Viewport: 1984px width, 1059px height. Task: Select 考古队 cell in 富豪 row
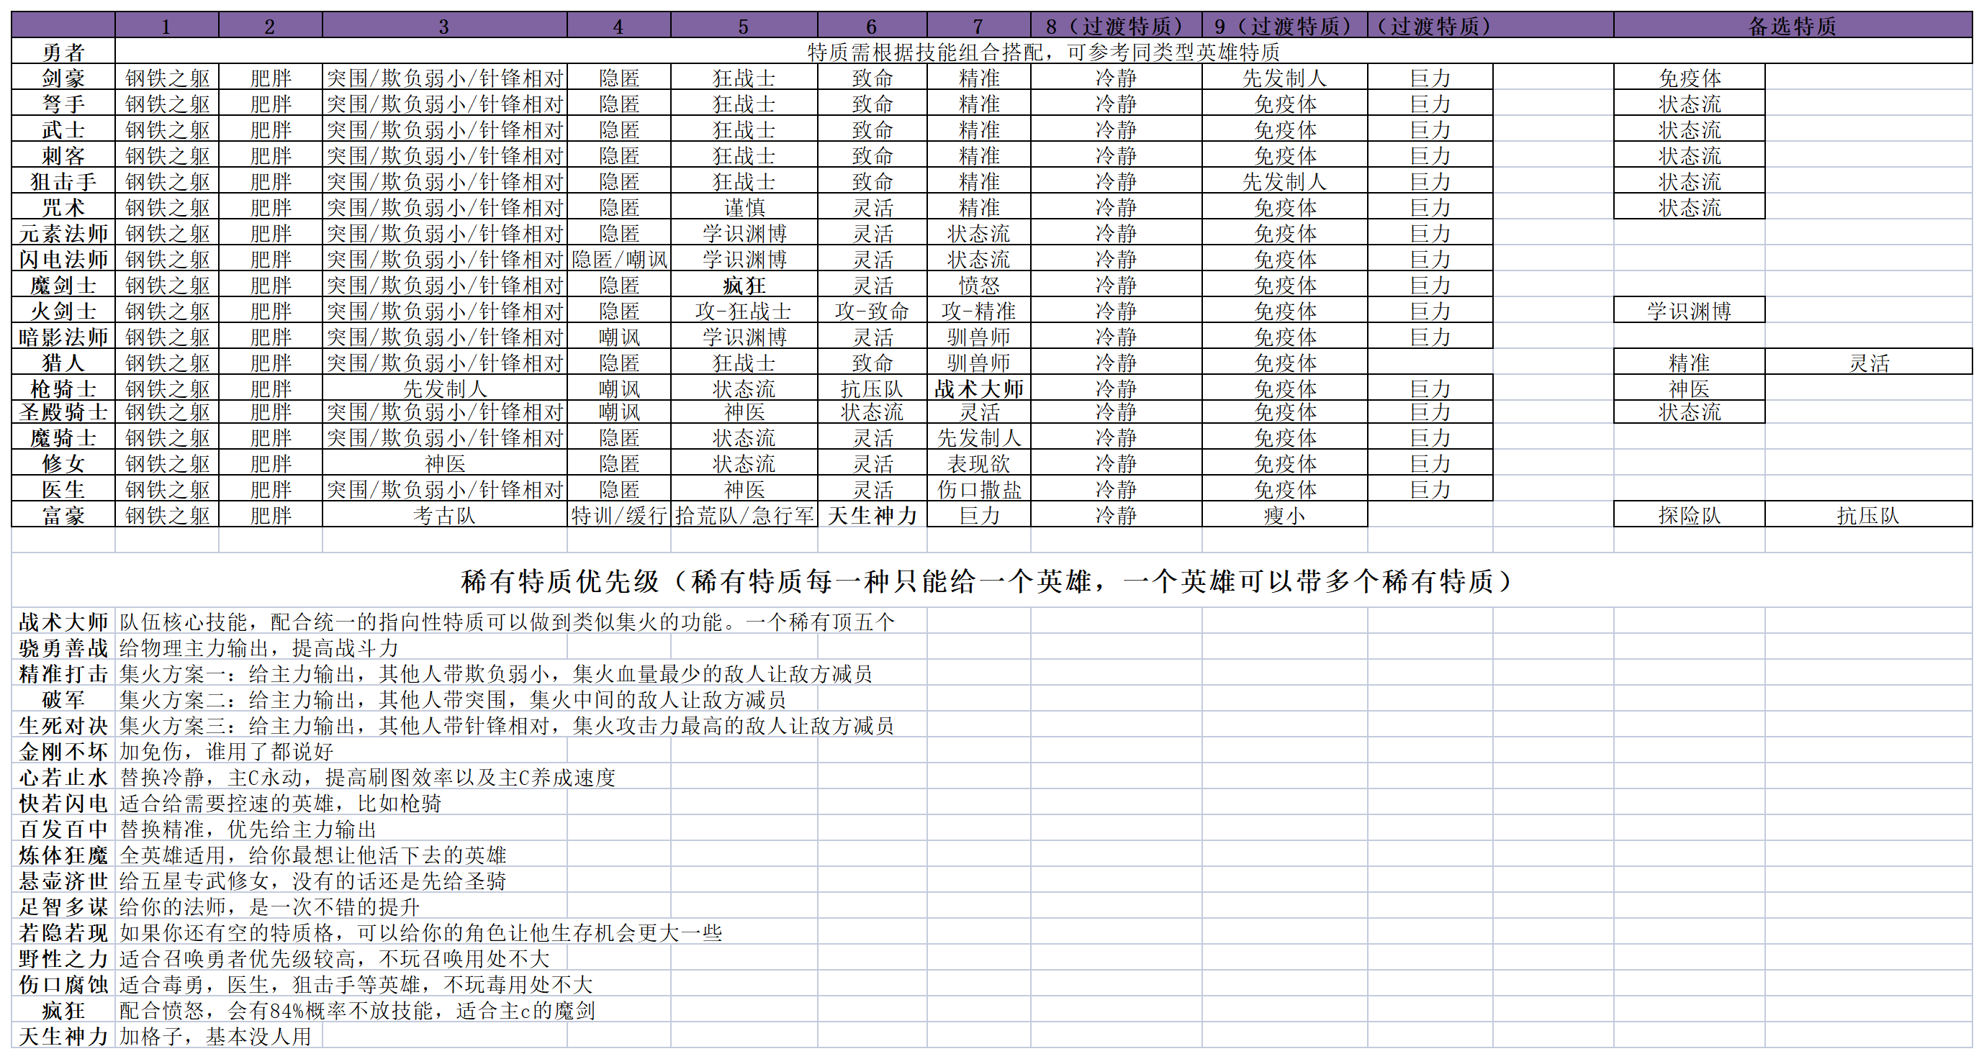[444, 515]
